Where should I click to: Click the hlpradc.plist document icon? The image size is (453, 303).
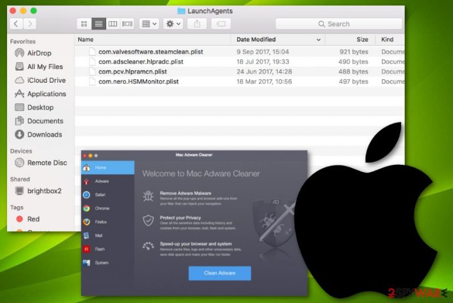[x=92, y=61]
